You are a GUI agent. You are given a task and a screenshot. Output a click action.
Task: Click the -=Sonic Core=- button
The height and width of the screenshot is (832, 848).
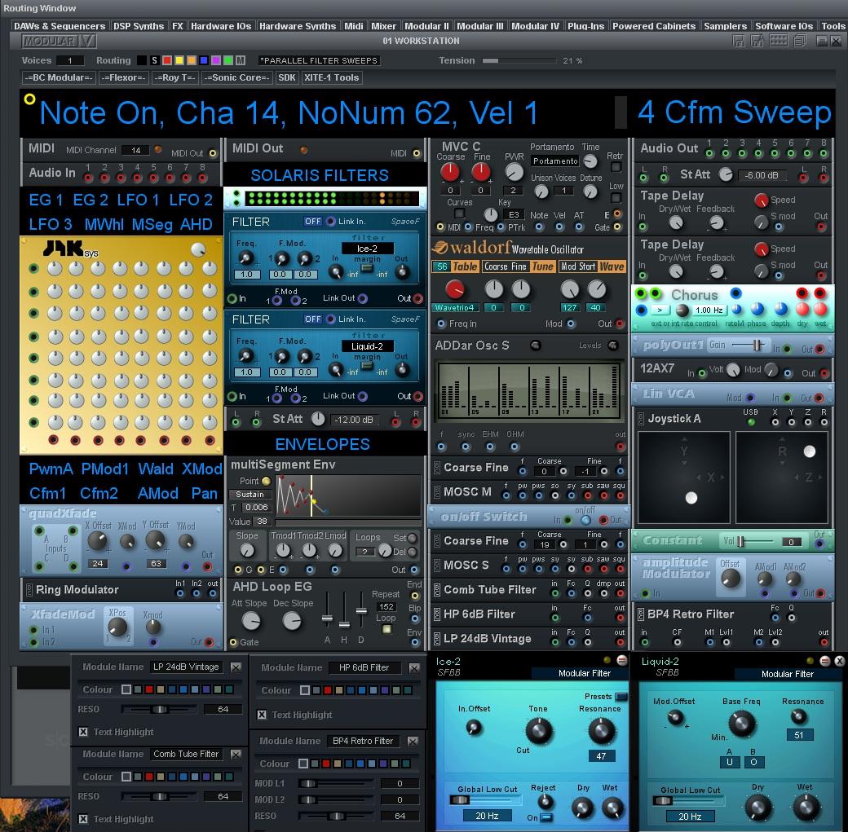click(x=236, y=77)
